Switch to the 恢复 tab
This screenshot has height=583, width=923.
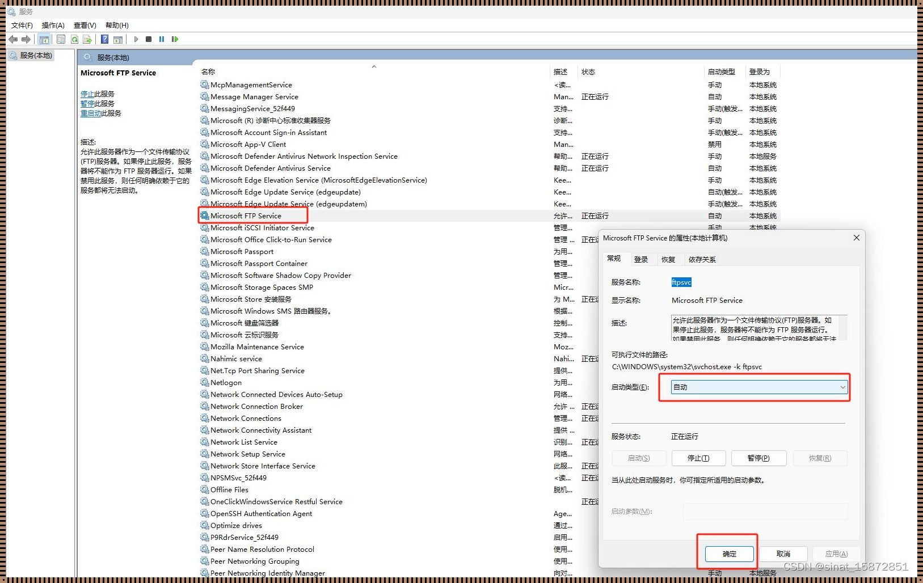(668, 260)
